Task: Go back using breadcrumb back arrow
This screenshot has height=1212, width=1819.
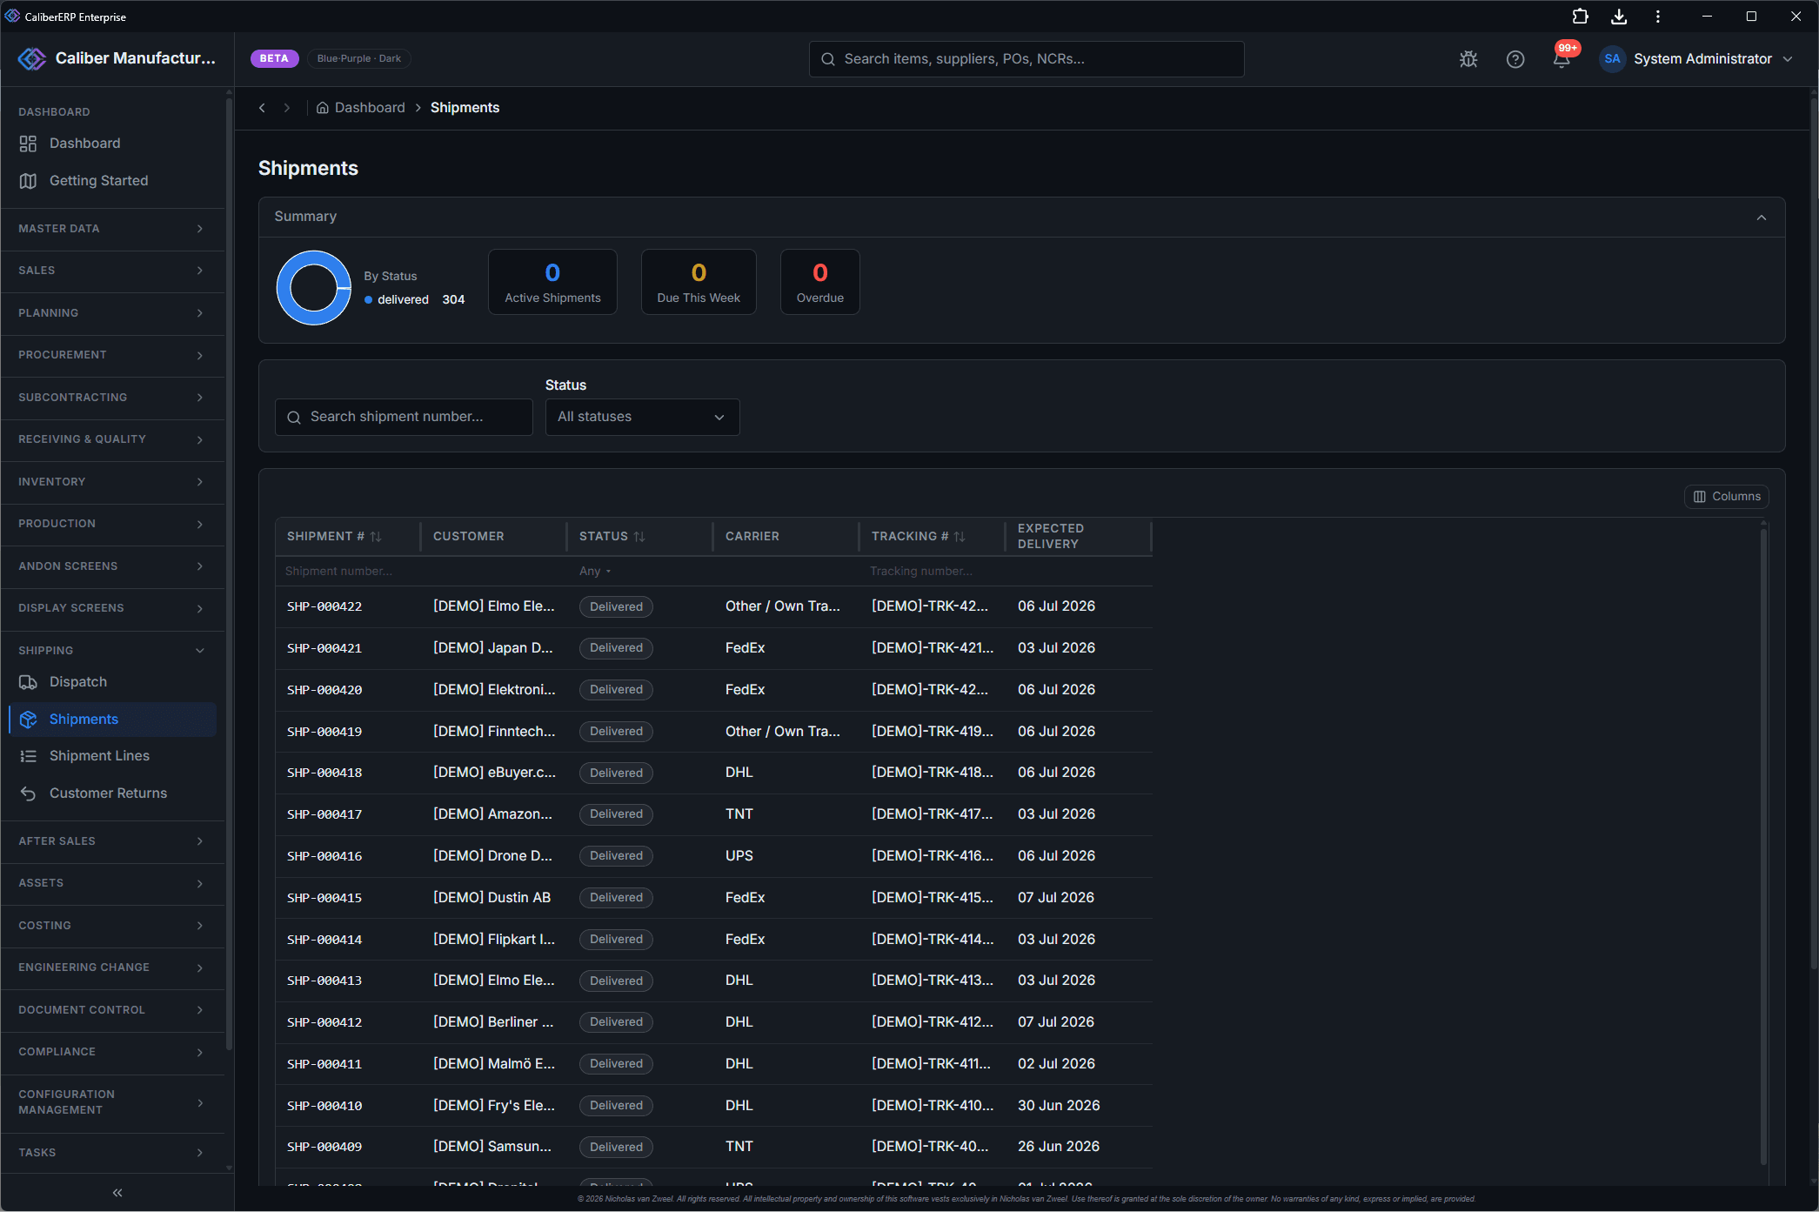Action: pos(262,108)
